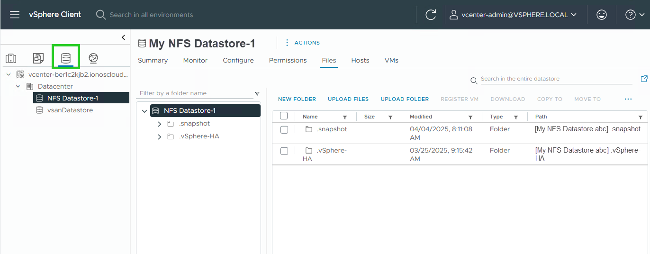Select the Files tab

tap(329, 60)
